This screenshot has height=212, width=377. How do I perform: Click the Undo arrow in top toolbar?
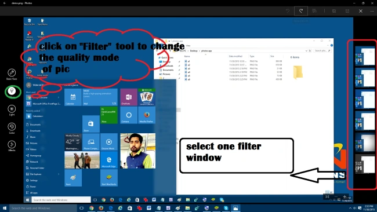[288, 11]
